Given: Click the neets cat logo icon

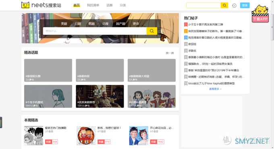Looking at the screenshot, I should click(x=25, y=5).
